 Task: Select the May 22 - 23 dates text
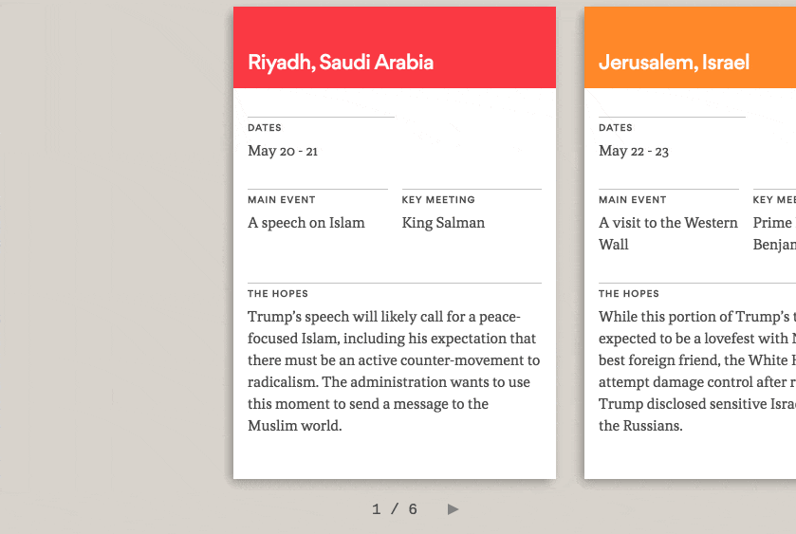[x=634, y=151]
